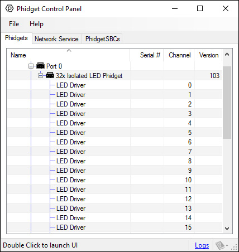Sort by the Serial # column header

point(147,55)
